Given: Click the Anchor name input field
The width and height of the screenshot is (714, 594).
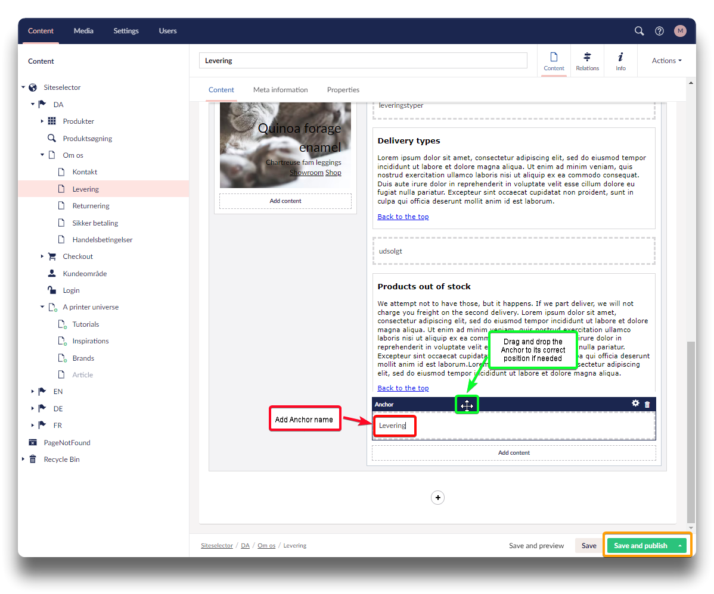Looking at the screenshot, I should click(x=513, y=426).
